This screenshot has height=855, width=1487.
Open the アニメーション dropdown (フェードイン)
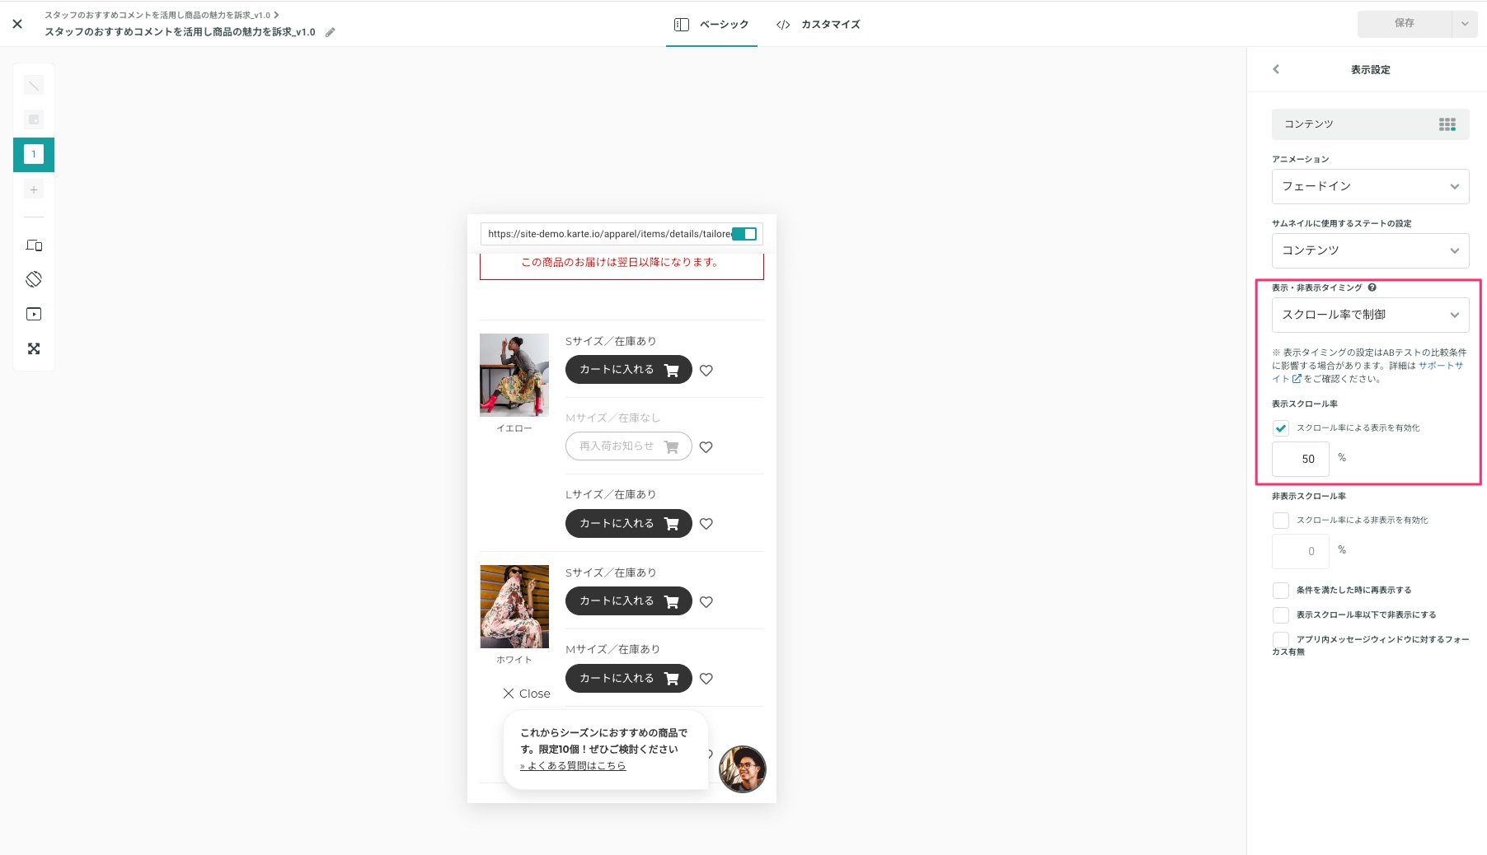coord(1370,186)
